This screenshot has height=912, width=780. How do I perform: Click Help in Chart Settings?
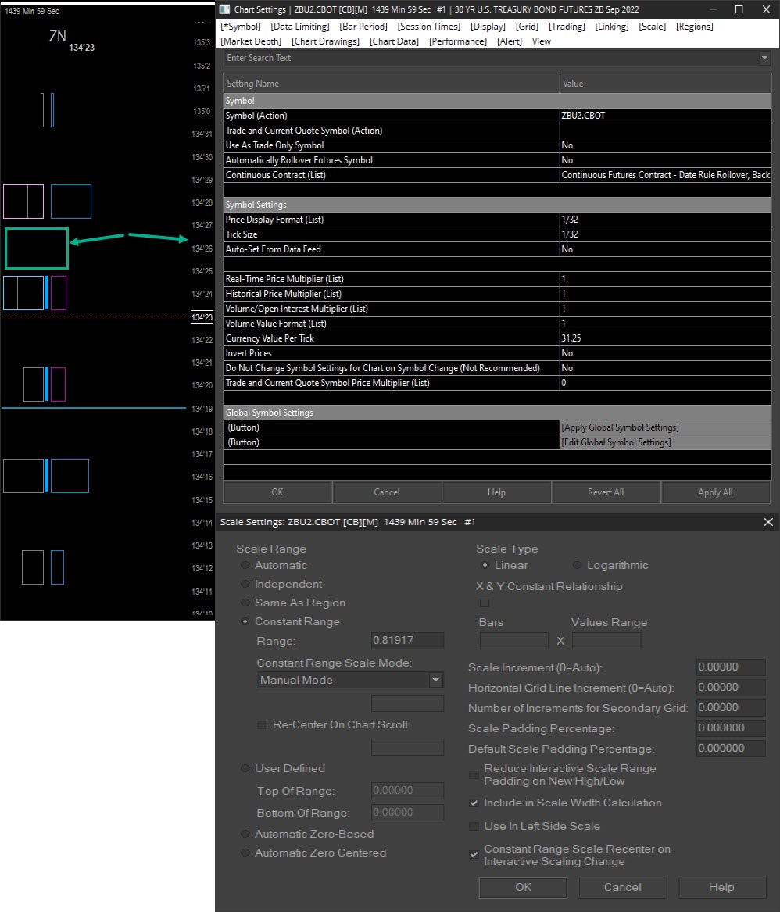(496, 492)
